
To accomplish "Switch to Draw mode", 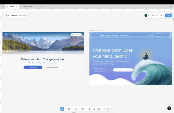I will 105,109.
